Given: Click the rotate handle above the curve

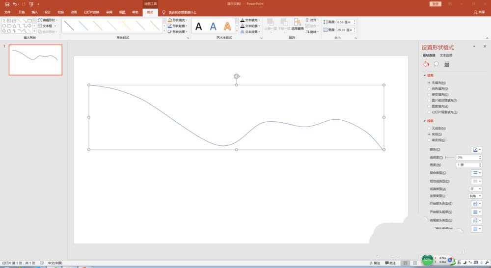Looking at the screenshot, I should coord(237,76).
